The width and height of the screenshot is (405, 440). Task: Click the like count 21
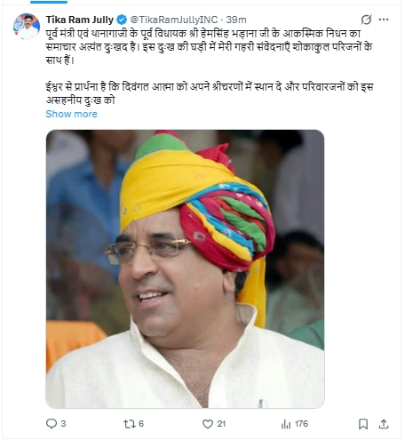[221, 424]
